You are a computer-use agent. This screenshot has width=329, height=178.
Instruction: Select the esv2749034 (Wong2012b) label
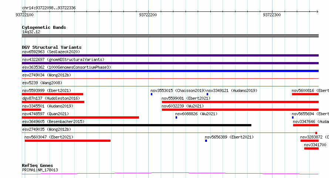click(47, 75)
